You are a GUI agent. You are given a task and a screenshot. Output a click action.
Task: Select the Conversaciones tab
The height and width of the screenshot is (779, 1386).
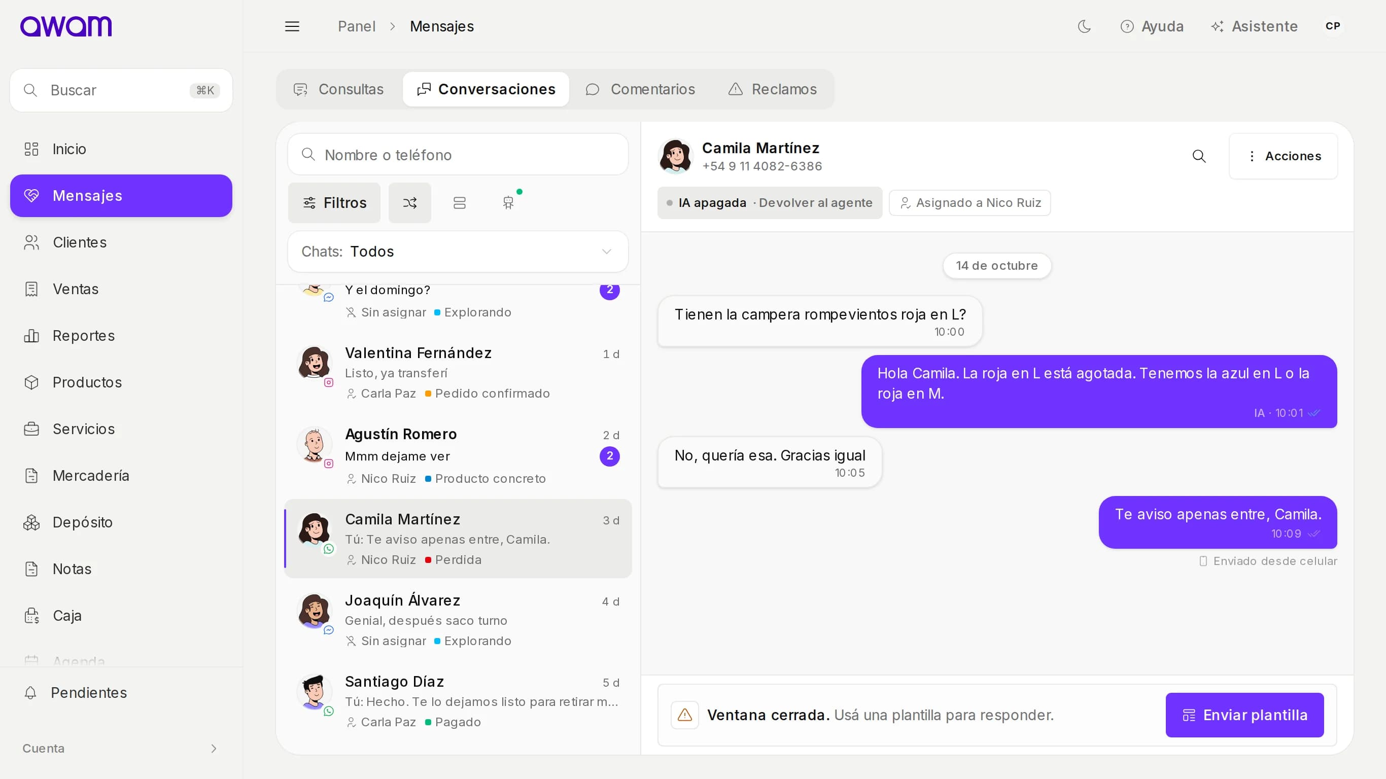486,89
